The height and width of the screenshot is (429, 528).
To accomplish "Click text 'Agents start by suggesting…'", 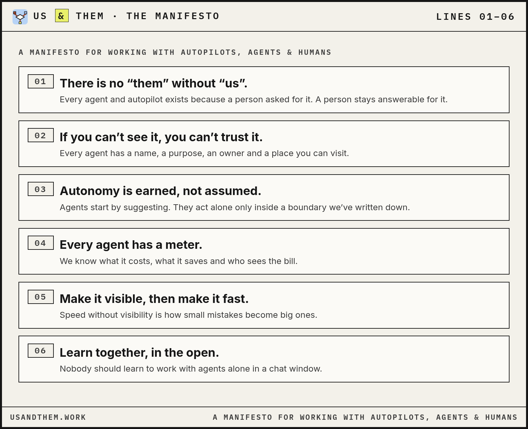I will pos(235,208).
